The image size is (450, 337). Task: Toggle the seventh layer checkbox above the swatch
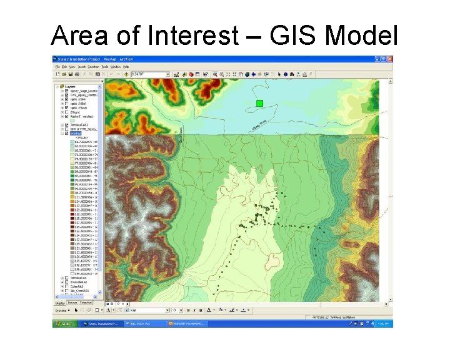pyautogui.click(x=67, y=117)
